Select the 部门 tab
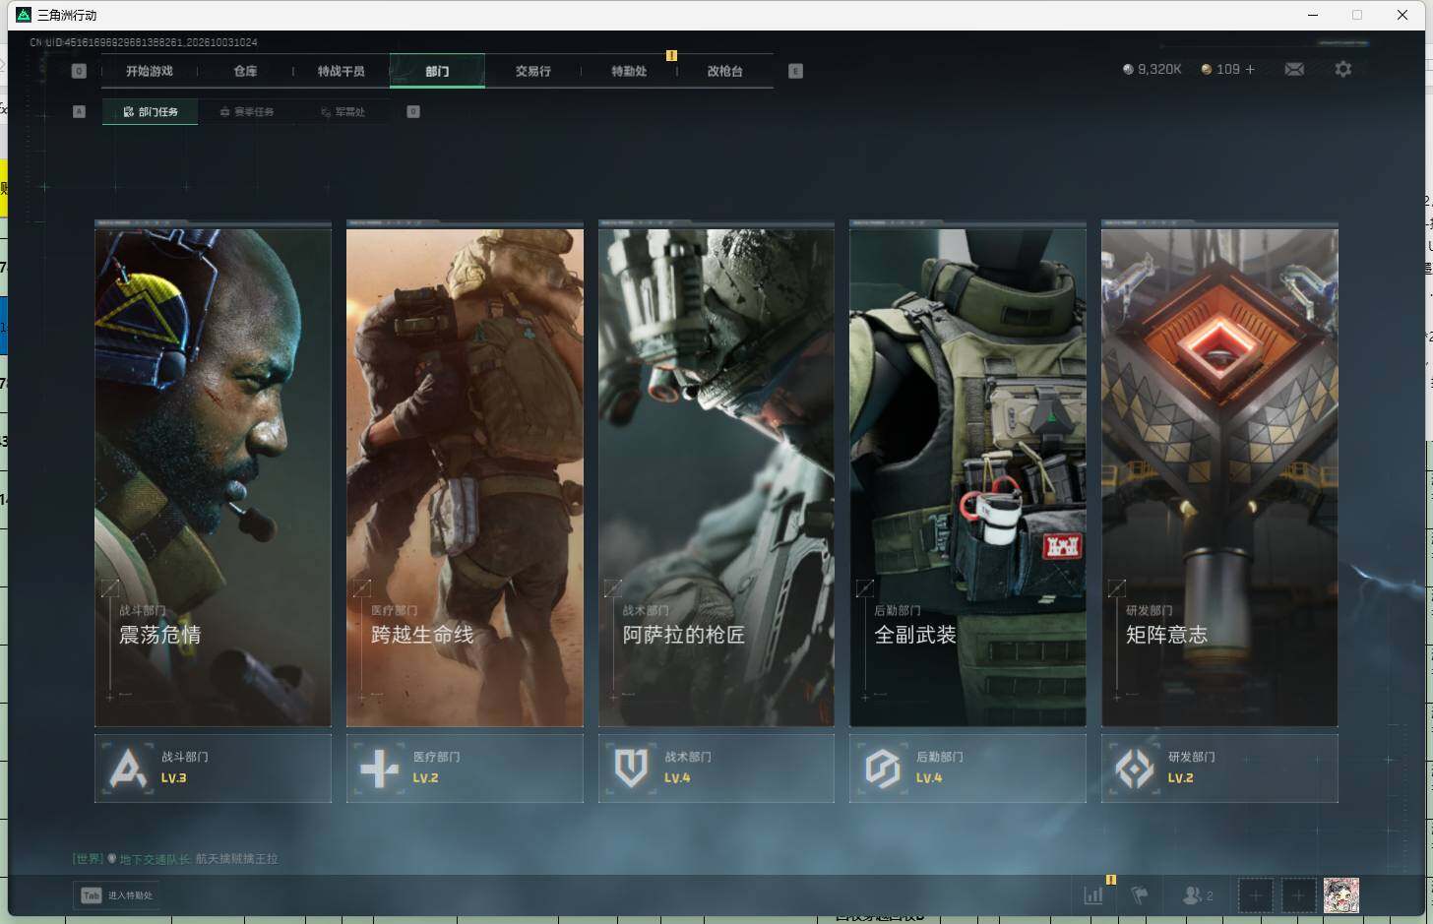Screen dimensions: 1433x924 point(437,71)
